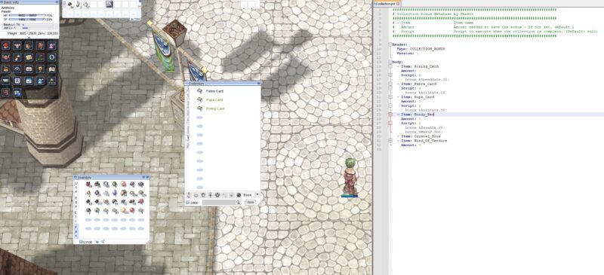This screenshot has height=275, width=604.
Task: Open the gear settings shortcut icon
Action: coord(51,57)
